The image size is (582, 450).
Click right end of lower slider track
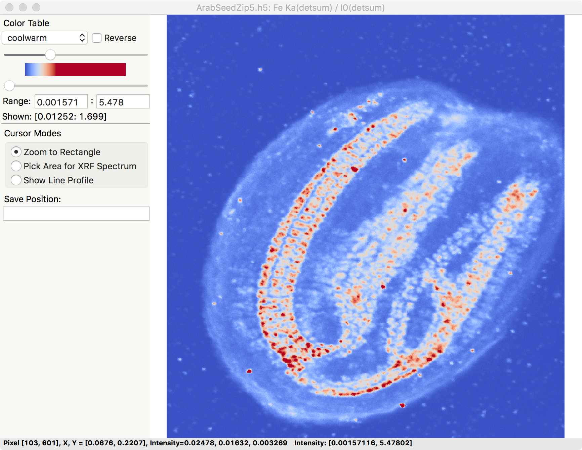coord(145,86)
